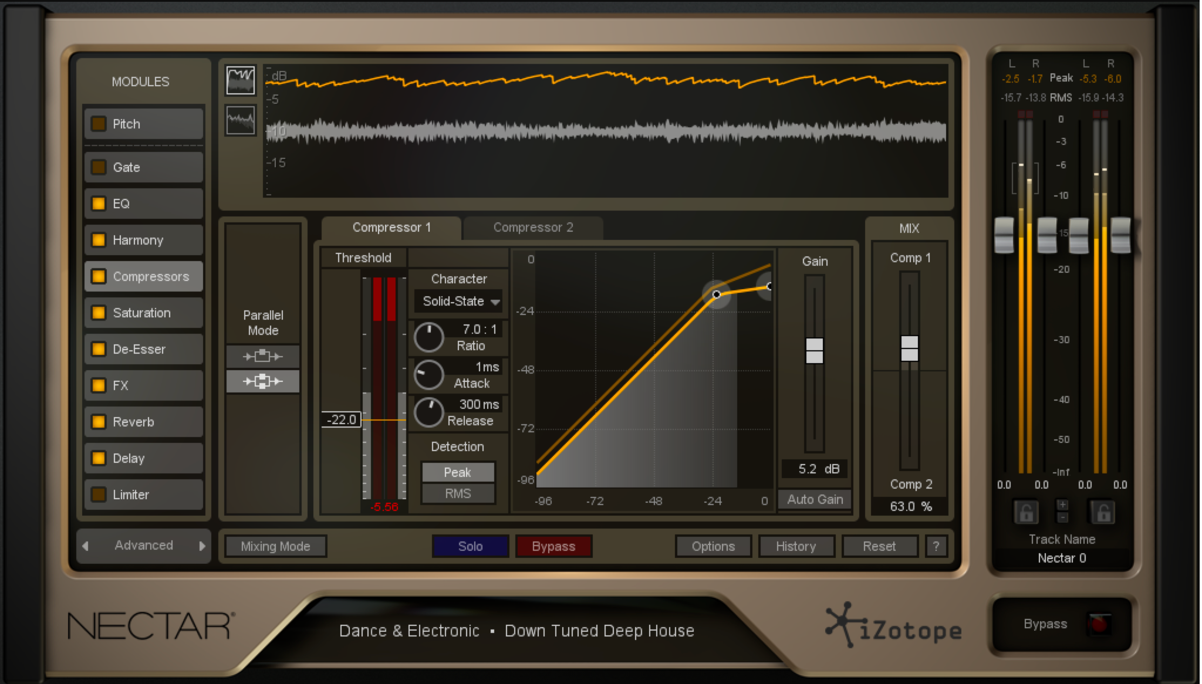Click the left arrow next to Advanced

pos(86,546)
